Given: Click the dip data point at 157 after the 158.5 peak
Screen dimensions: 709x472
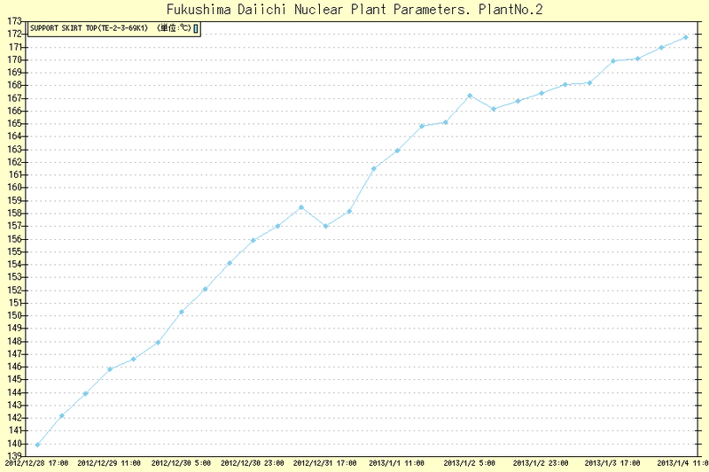Looking at the screenshot, I should click(325, 227).
